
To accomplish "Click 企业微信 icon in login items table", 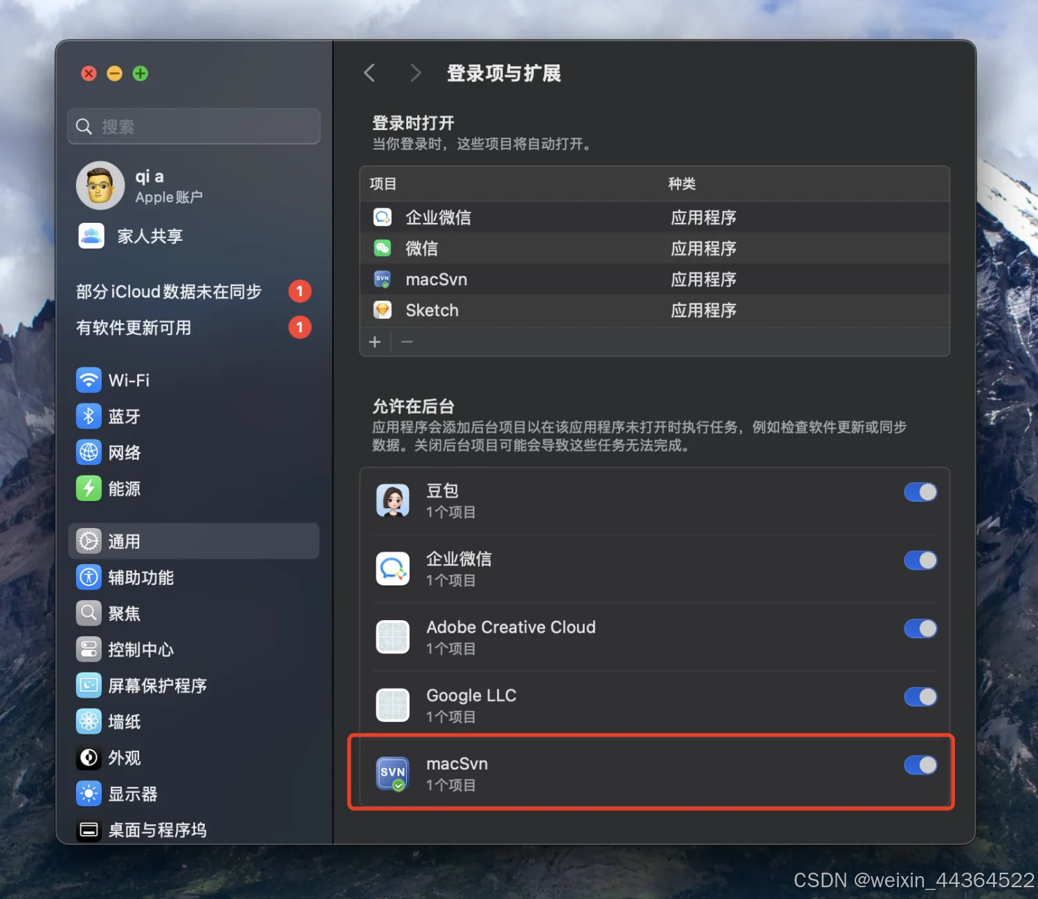I will (x=383, y=217).
